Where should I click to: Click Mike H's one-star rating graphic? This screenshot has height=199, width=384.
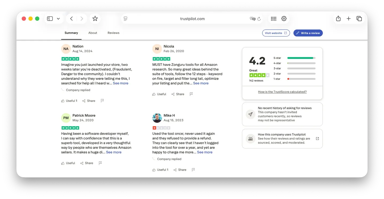tap(161, 128)
